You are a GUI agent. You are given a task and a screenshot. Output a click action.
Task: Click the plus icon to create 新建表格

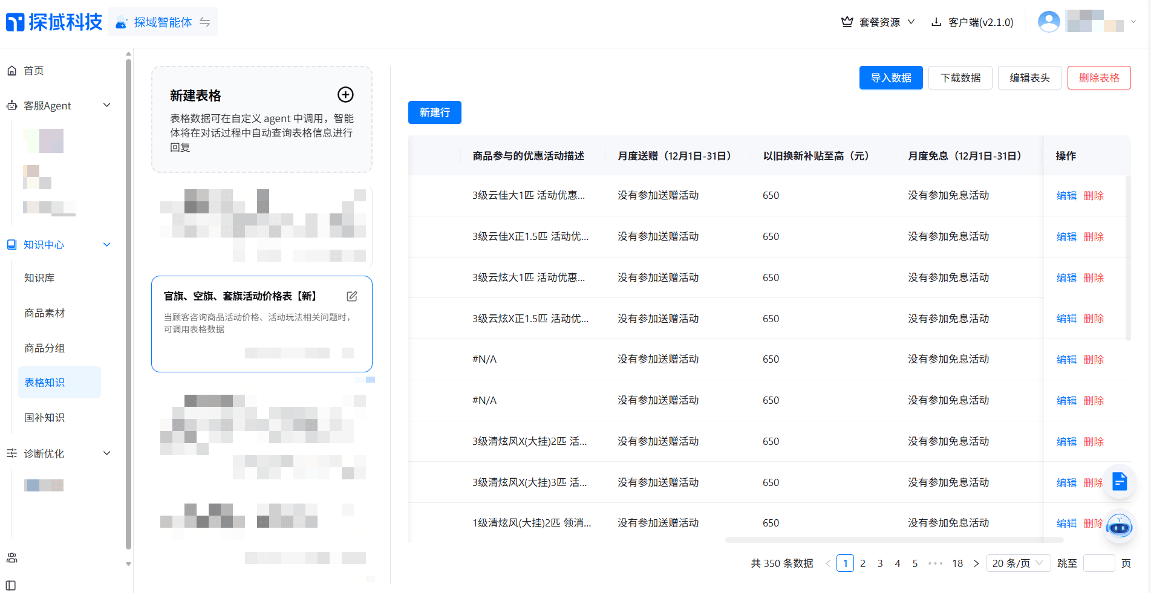click(x=345, y=95)
